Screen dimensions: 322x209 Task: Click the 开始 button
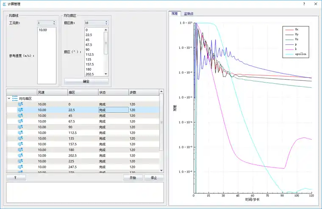pyautogui.click(x=133, y=178)
